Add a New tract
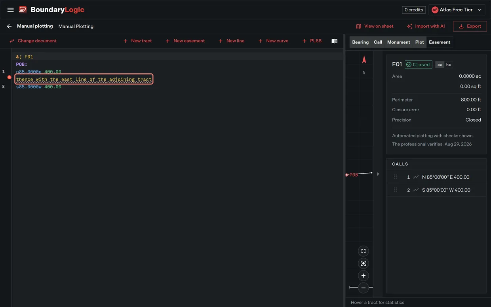This screenshot has width=491, height=307. coord(137,41)
